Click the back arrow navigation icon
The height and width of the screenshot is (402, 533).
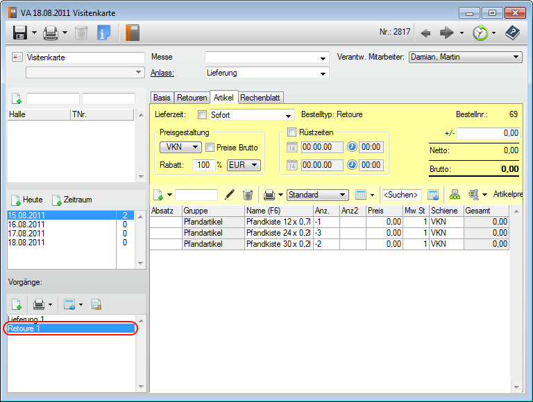point(426,33)
